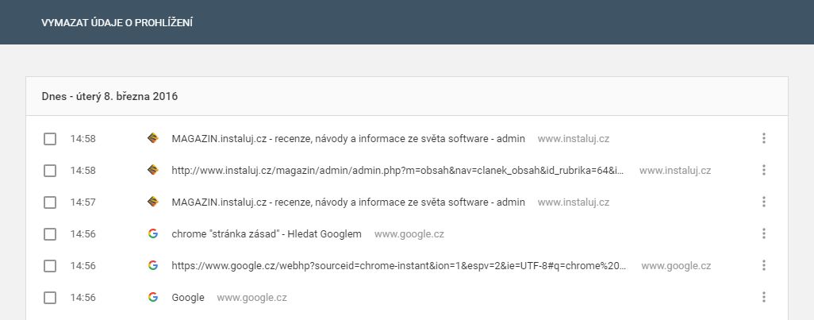Screen dimensions: 814x320
Task: Click the Google favicon beside 'Hledat Googlem' entry
Action: (x=153, y=233)
